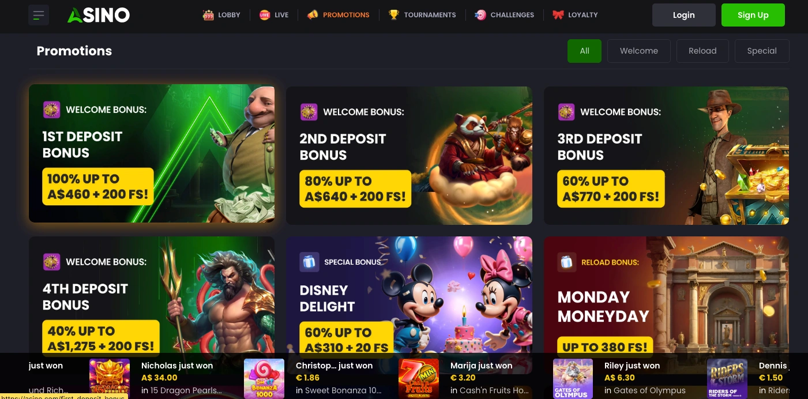Open the 2nd Deposit Bonus promotion
This screenshot has height=399, width=808.
click(x=409, y=156)
